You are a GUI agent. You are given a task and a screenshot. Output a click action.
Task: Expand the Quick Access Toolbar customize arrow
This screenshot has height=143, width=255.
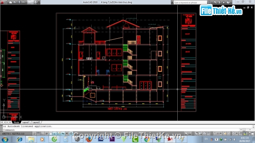39,2
